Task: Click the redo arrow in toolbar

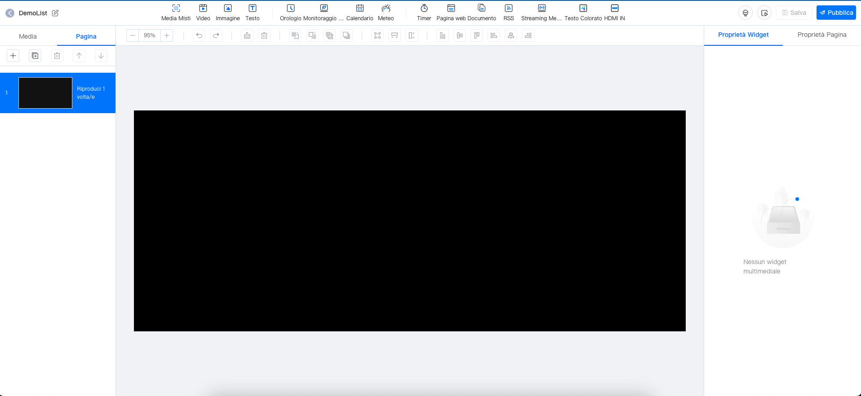Action: click(216, 35)
